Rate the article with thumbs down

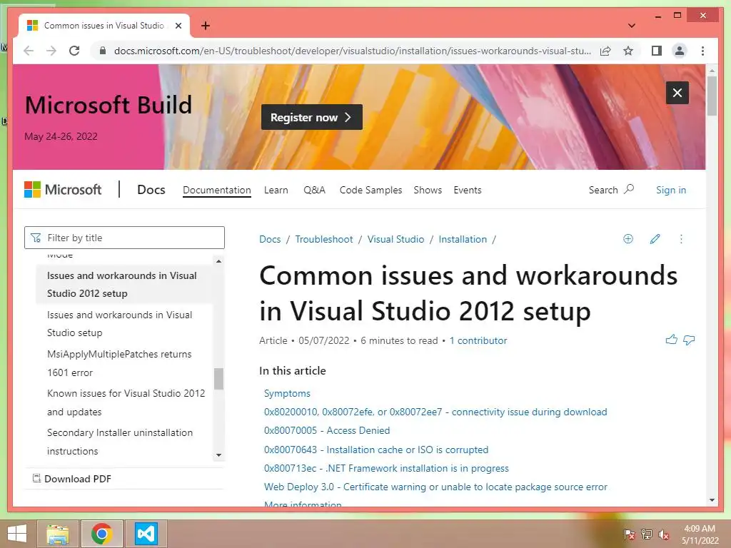point(689,340)
